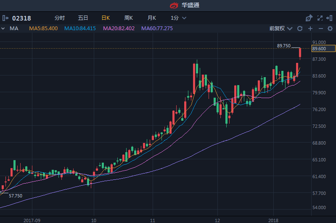Zoom in with the plus icon
Screen dimensions: 336x223
[x=310, y=29]
